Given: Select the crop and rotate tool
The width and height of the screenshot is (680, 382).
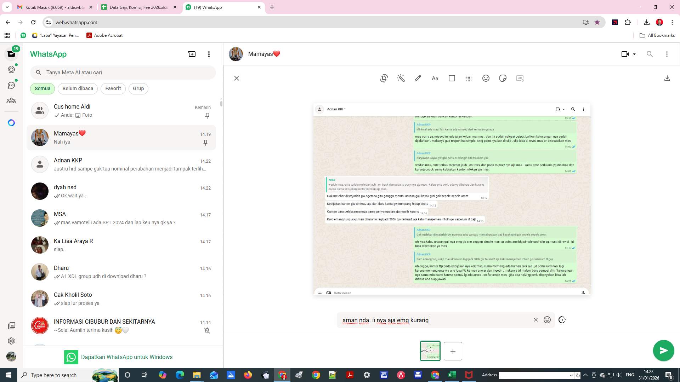Looking at the screenshot, I should pyautogui.click(x=384, y=78).
